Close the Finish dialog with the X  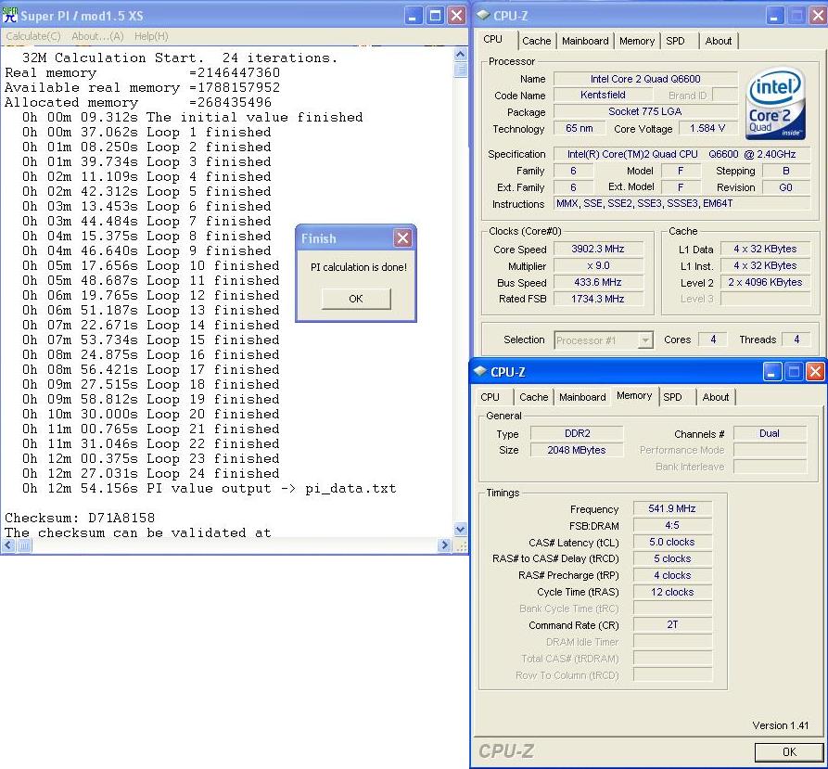403,238
